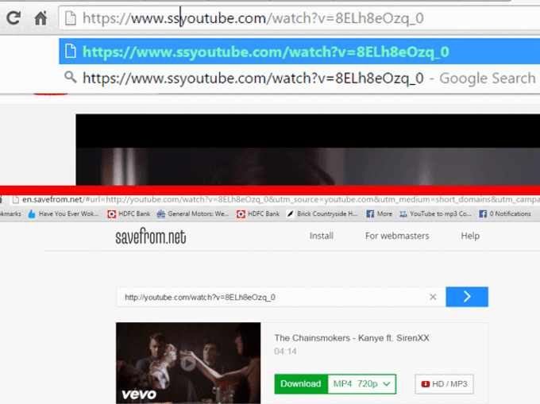
Task: Click the Facebook favicon beside Notifications
Action: [x=483, y=214]
